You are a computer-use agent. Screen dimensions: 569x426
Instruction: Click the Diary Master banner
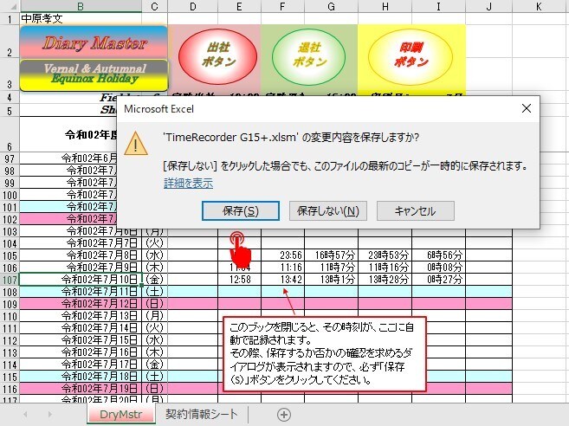(x=94, y=42)
